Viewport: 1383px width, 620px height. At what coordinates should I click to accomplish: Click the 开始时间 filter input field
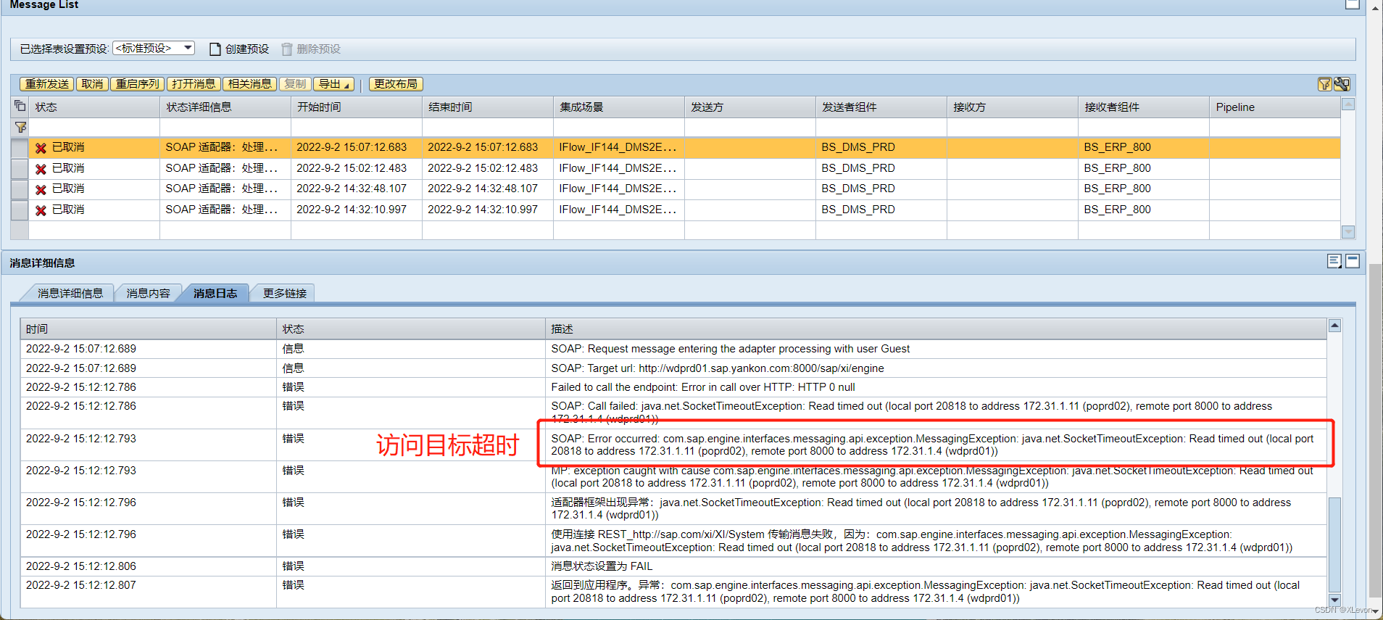[356, 128]
